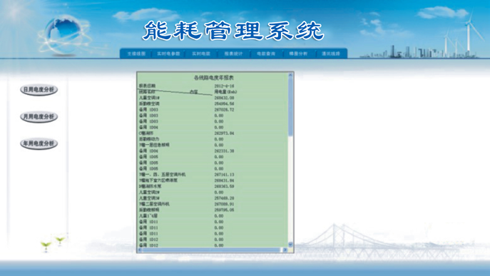Screen dimensions: 490x276
Task: Click the report's vertical scrollbar thumb
Action: coord(290,106)
